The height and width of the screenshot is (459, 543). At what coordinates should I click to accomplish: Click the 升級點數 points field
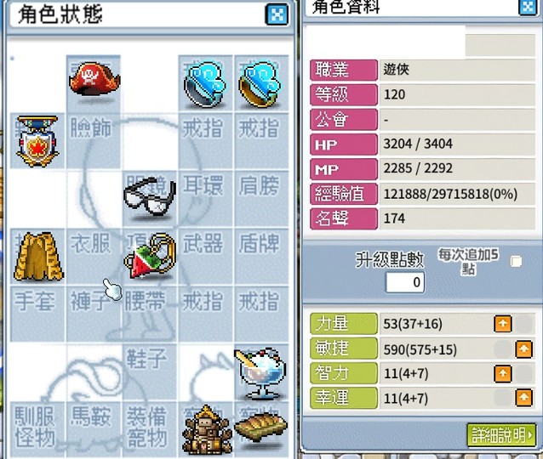point(405,282)
